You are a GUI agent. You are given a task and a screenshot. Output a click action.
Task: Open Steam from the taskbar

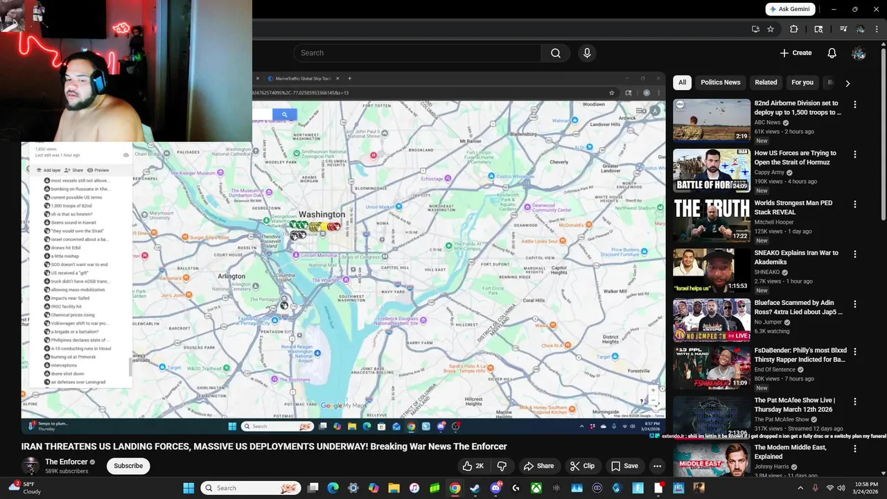[x=475, y=488]
